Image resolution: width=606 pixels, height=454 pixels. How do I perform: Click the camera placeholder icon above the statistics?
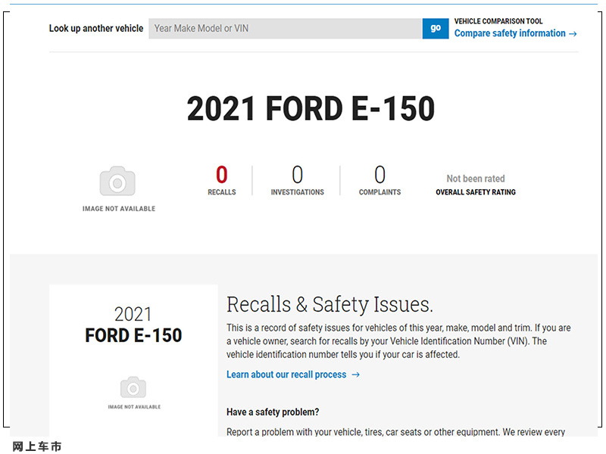(117, 181)
